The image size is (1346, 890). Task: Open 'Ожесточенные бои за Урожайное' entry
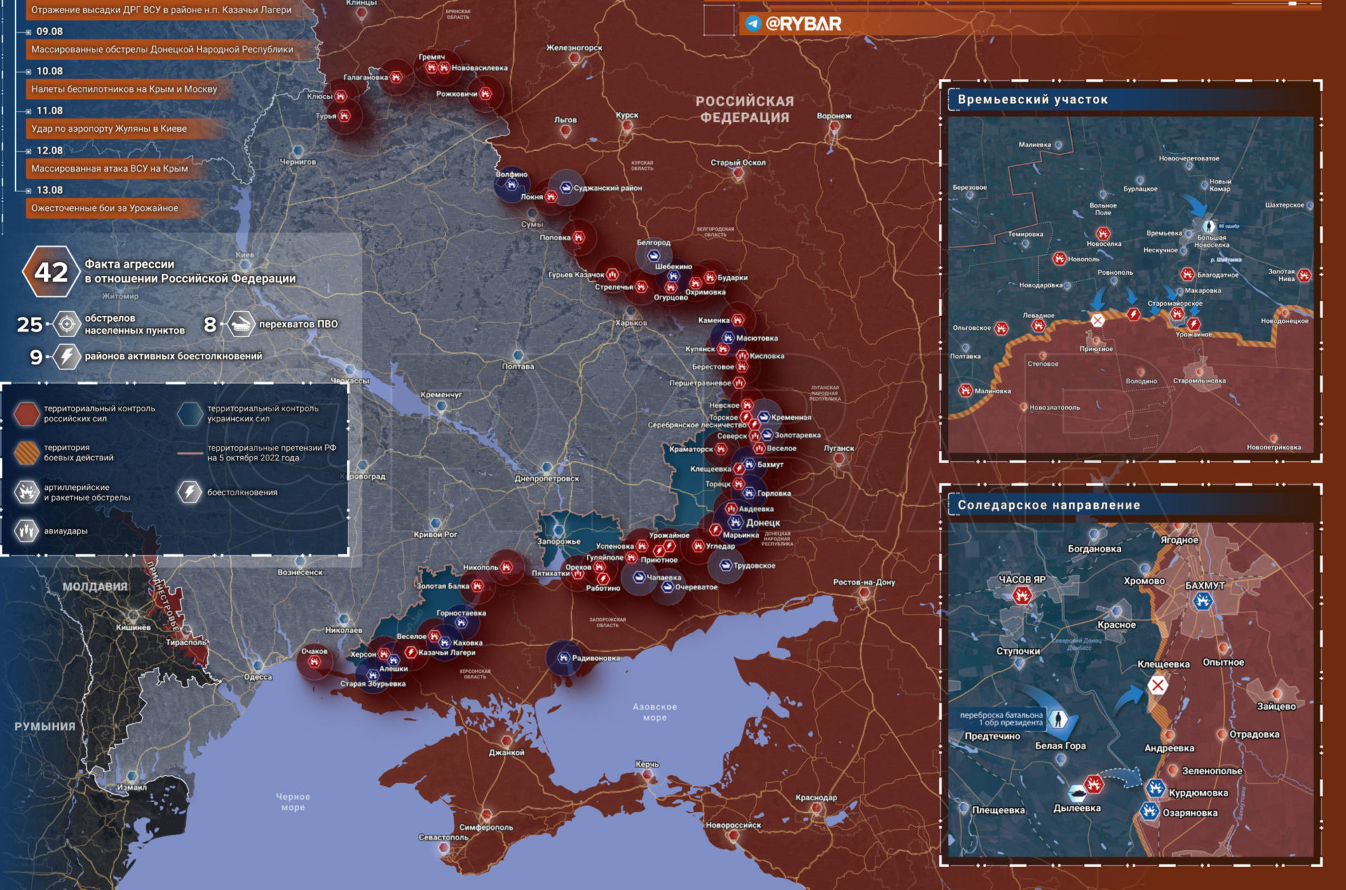click(x=105, y=208)
